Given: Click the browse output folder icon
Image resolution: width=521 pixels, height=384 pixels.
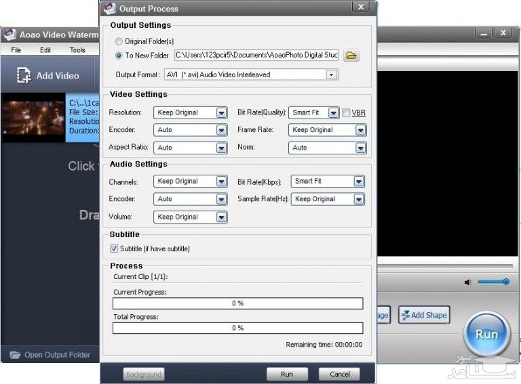Looking at the screenshot, I should 351,56.
